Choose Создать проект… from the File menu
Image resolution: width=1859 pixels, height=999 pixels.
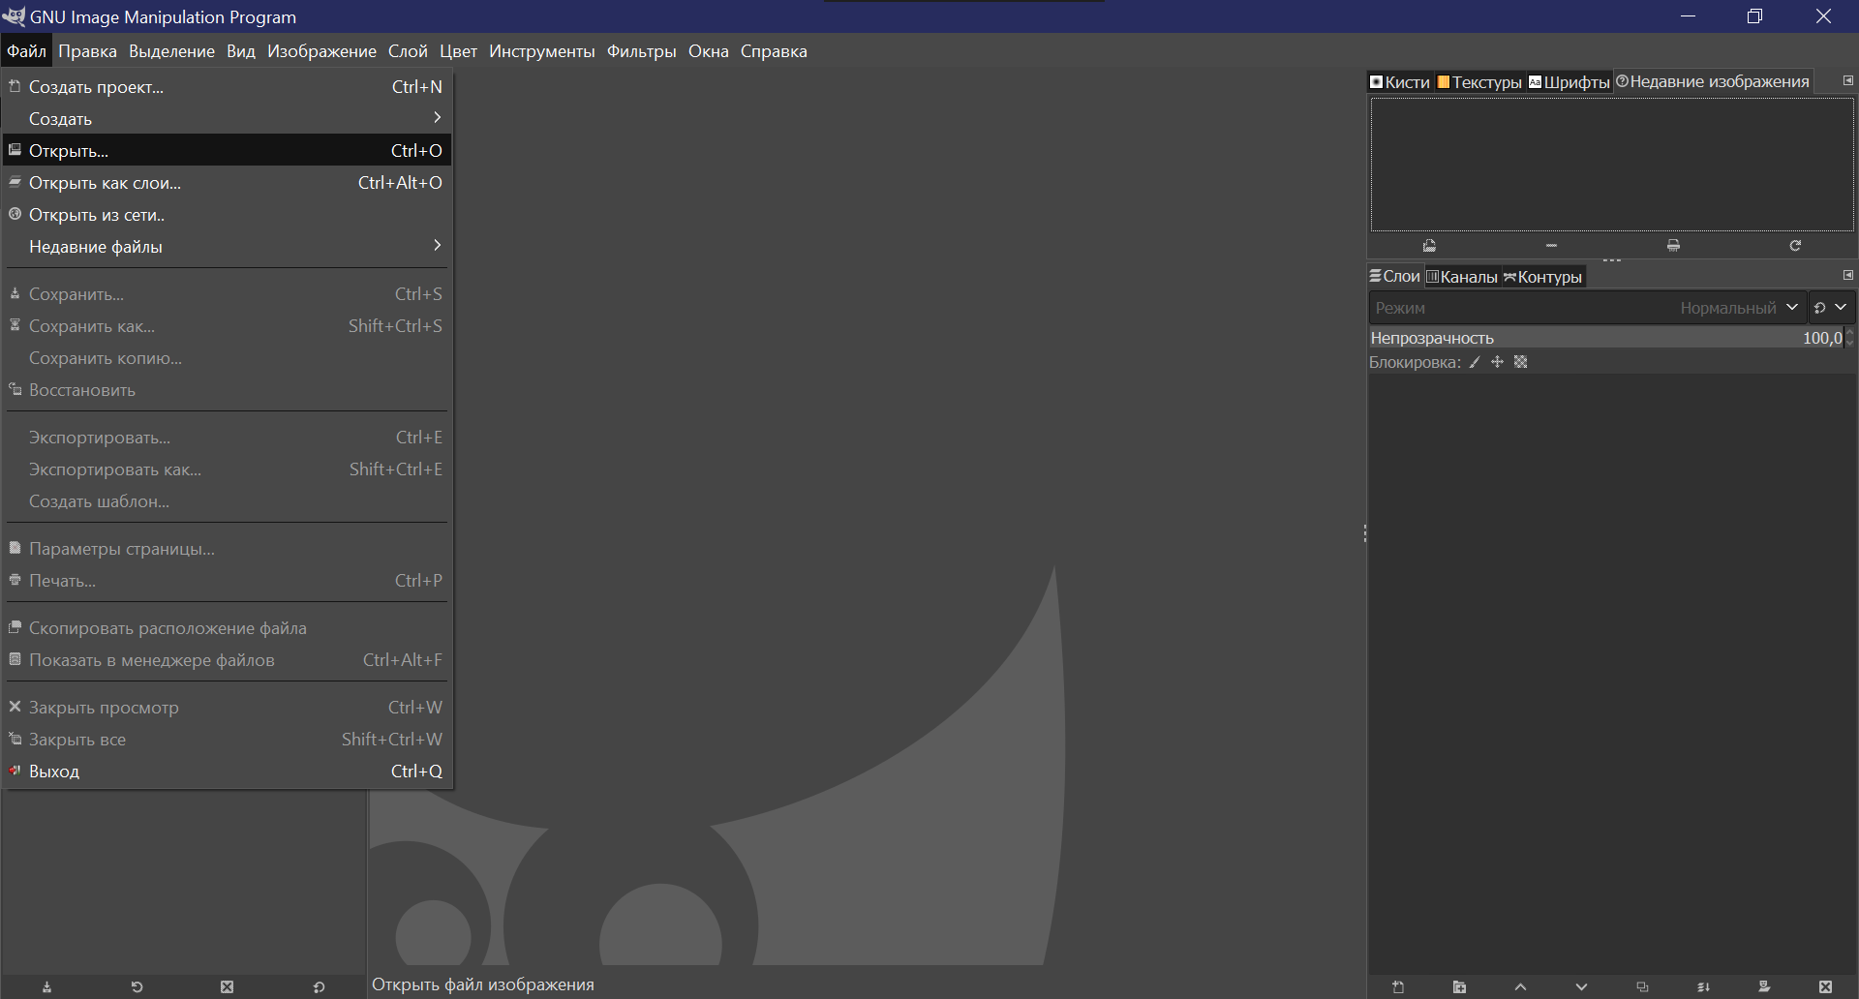[x=227, y=86]
